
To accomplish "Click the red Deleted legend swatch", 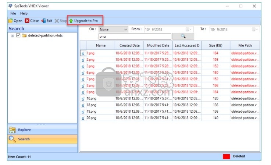I will tap(226, 157).
